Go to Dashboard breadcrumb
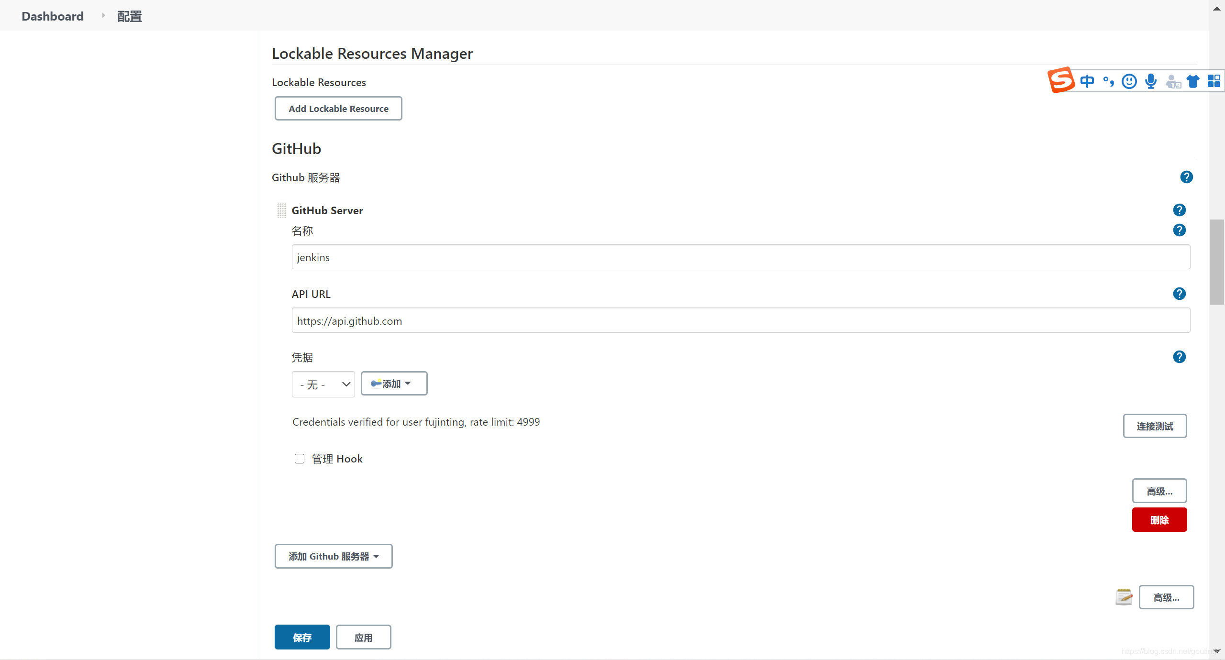This screenshot has height=660, width=1225. tap(53, 16)
